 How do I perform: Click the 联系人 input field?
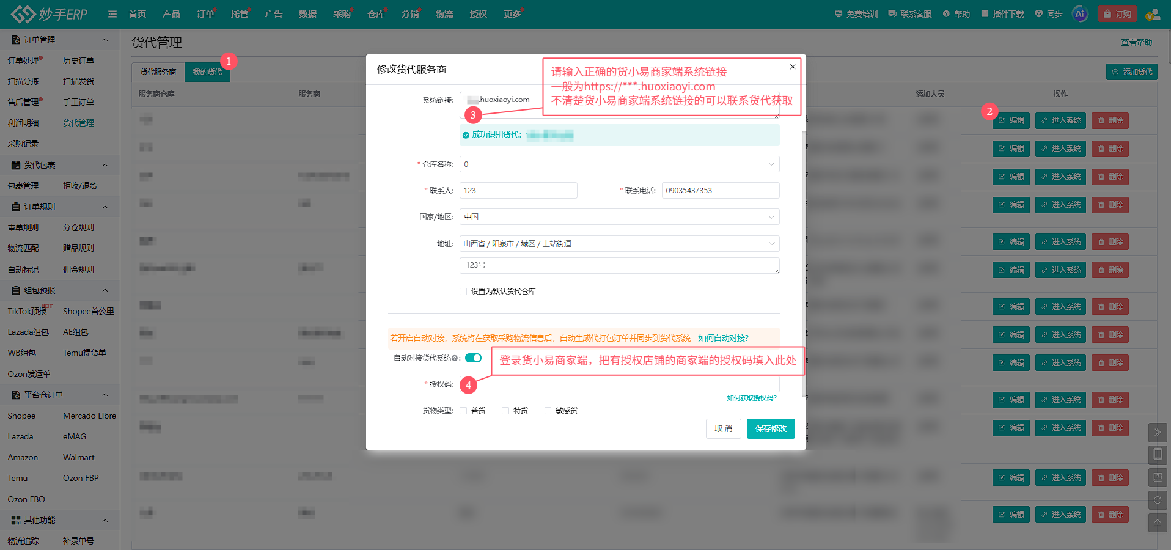pyautogui.click(x=518, y=191)
